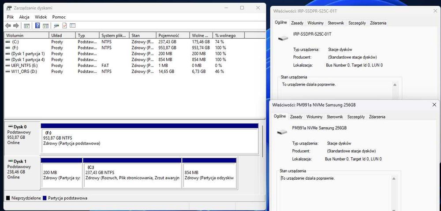
Task: Sort by the Typ column header
Action: pos(87,35)
